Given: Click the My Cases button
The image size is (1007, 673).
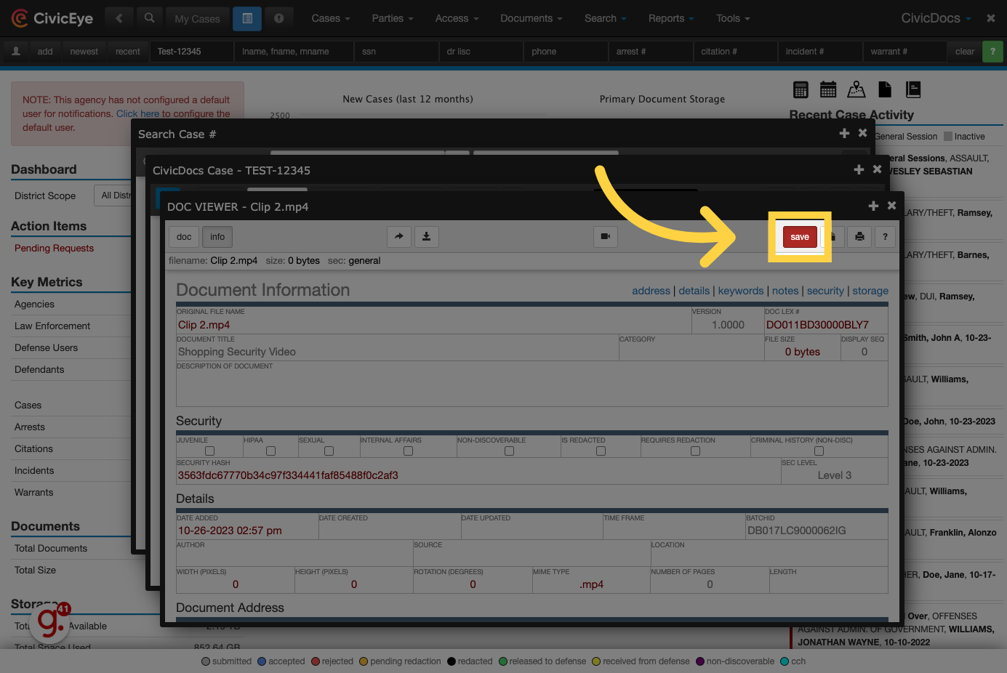Looking at the screenshot, I should pos(198,19).
